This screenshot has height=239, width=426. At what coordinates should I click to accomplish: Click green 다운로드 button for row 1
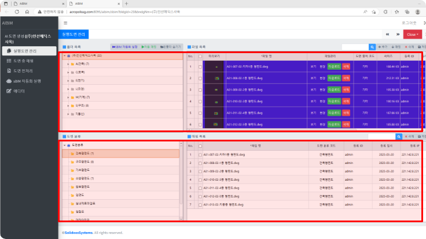pos(334,67)
